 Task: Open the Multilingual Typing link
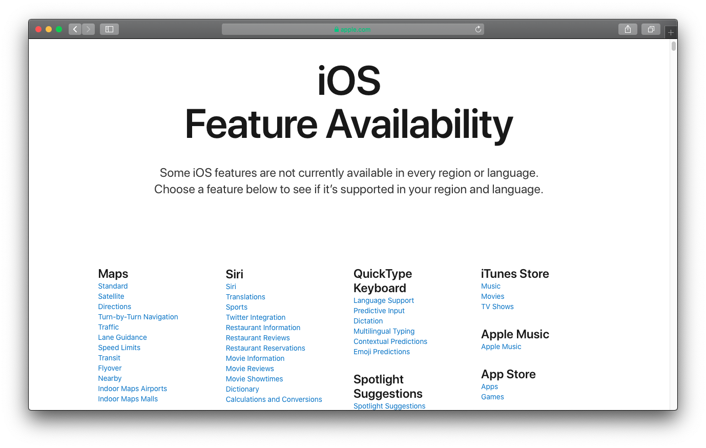pyautogui.click(x=384, y=331)
